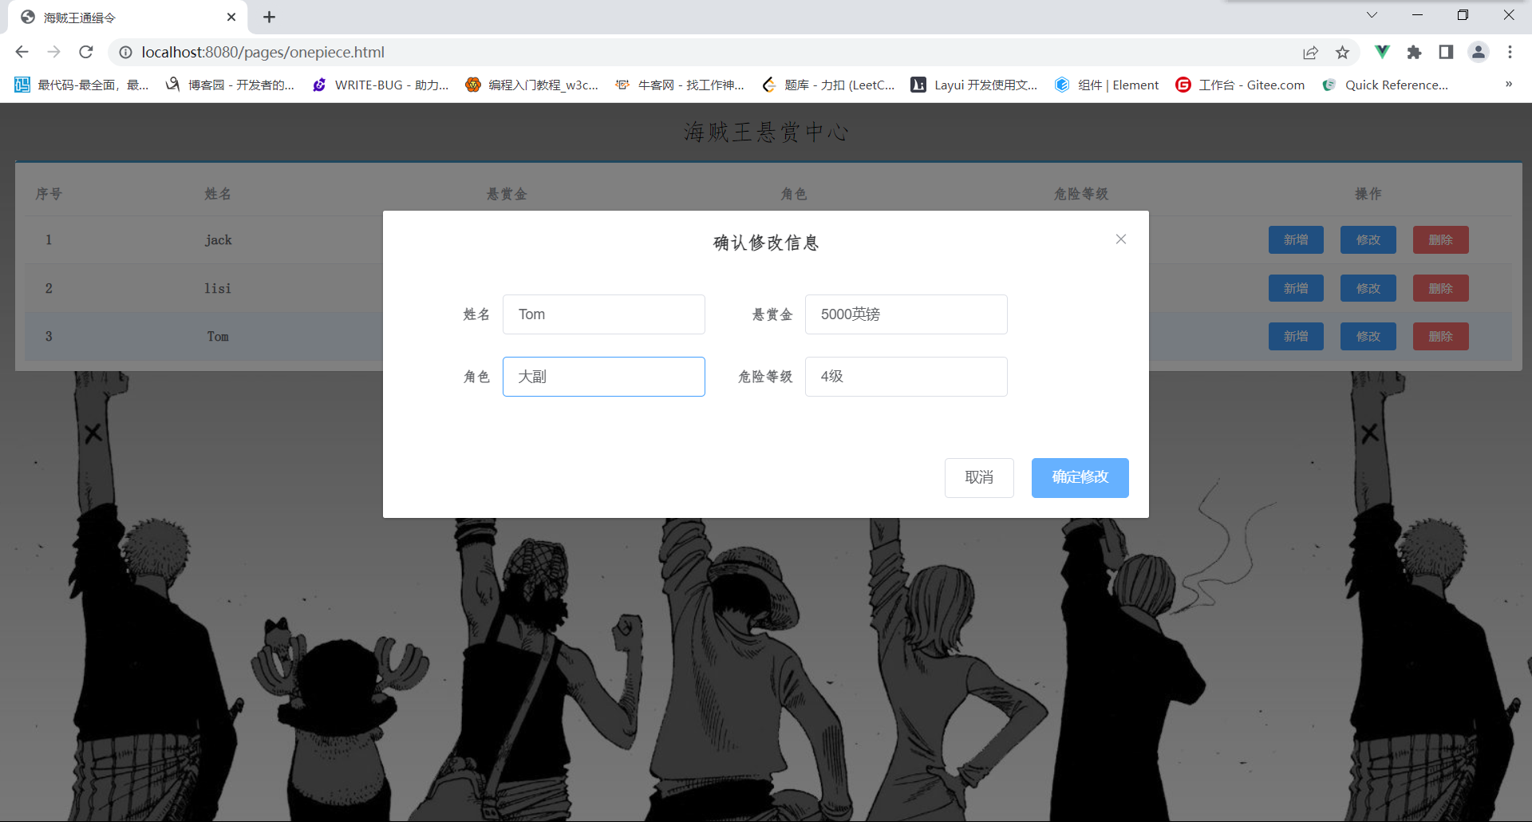Image resolution: width=1532 pixels, height=822 pixels.
Task: Open the green V extension icon
Action: point(1382,52)
